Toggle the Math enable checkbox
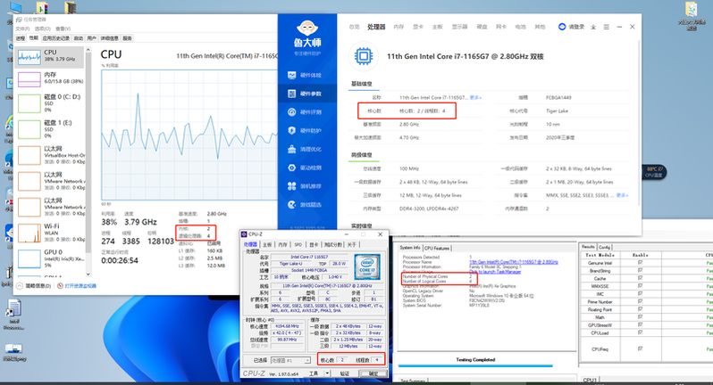 point(640,317)
